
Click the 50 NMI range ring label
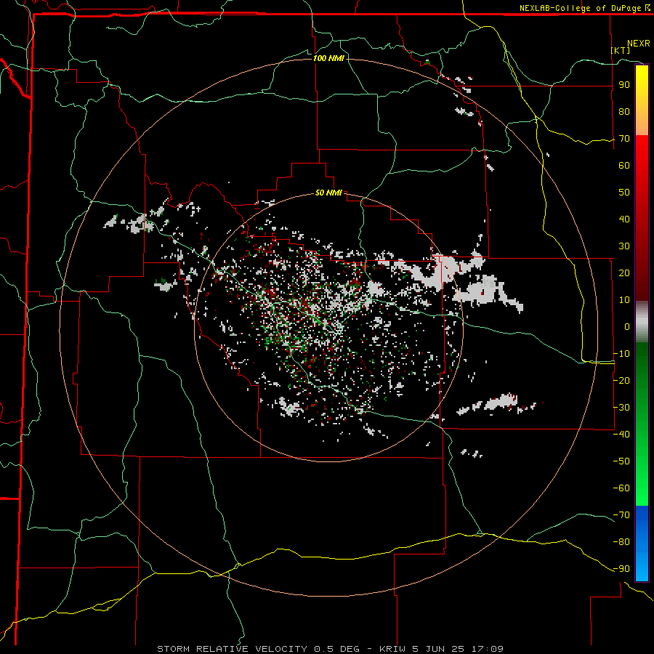coord(328,193)
